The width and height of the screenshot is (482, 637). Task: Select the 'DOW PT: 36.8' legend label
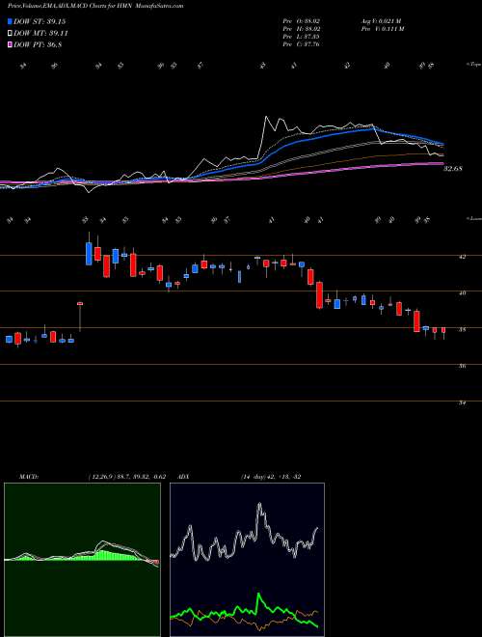38,45
